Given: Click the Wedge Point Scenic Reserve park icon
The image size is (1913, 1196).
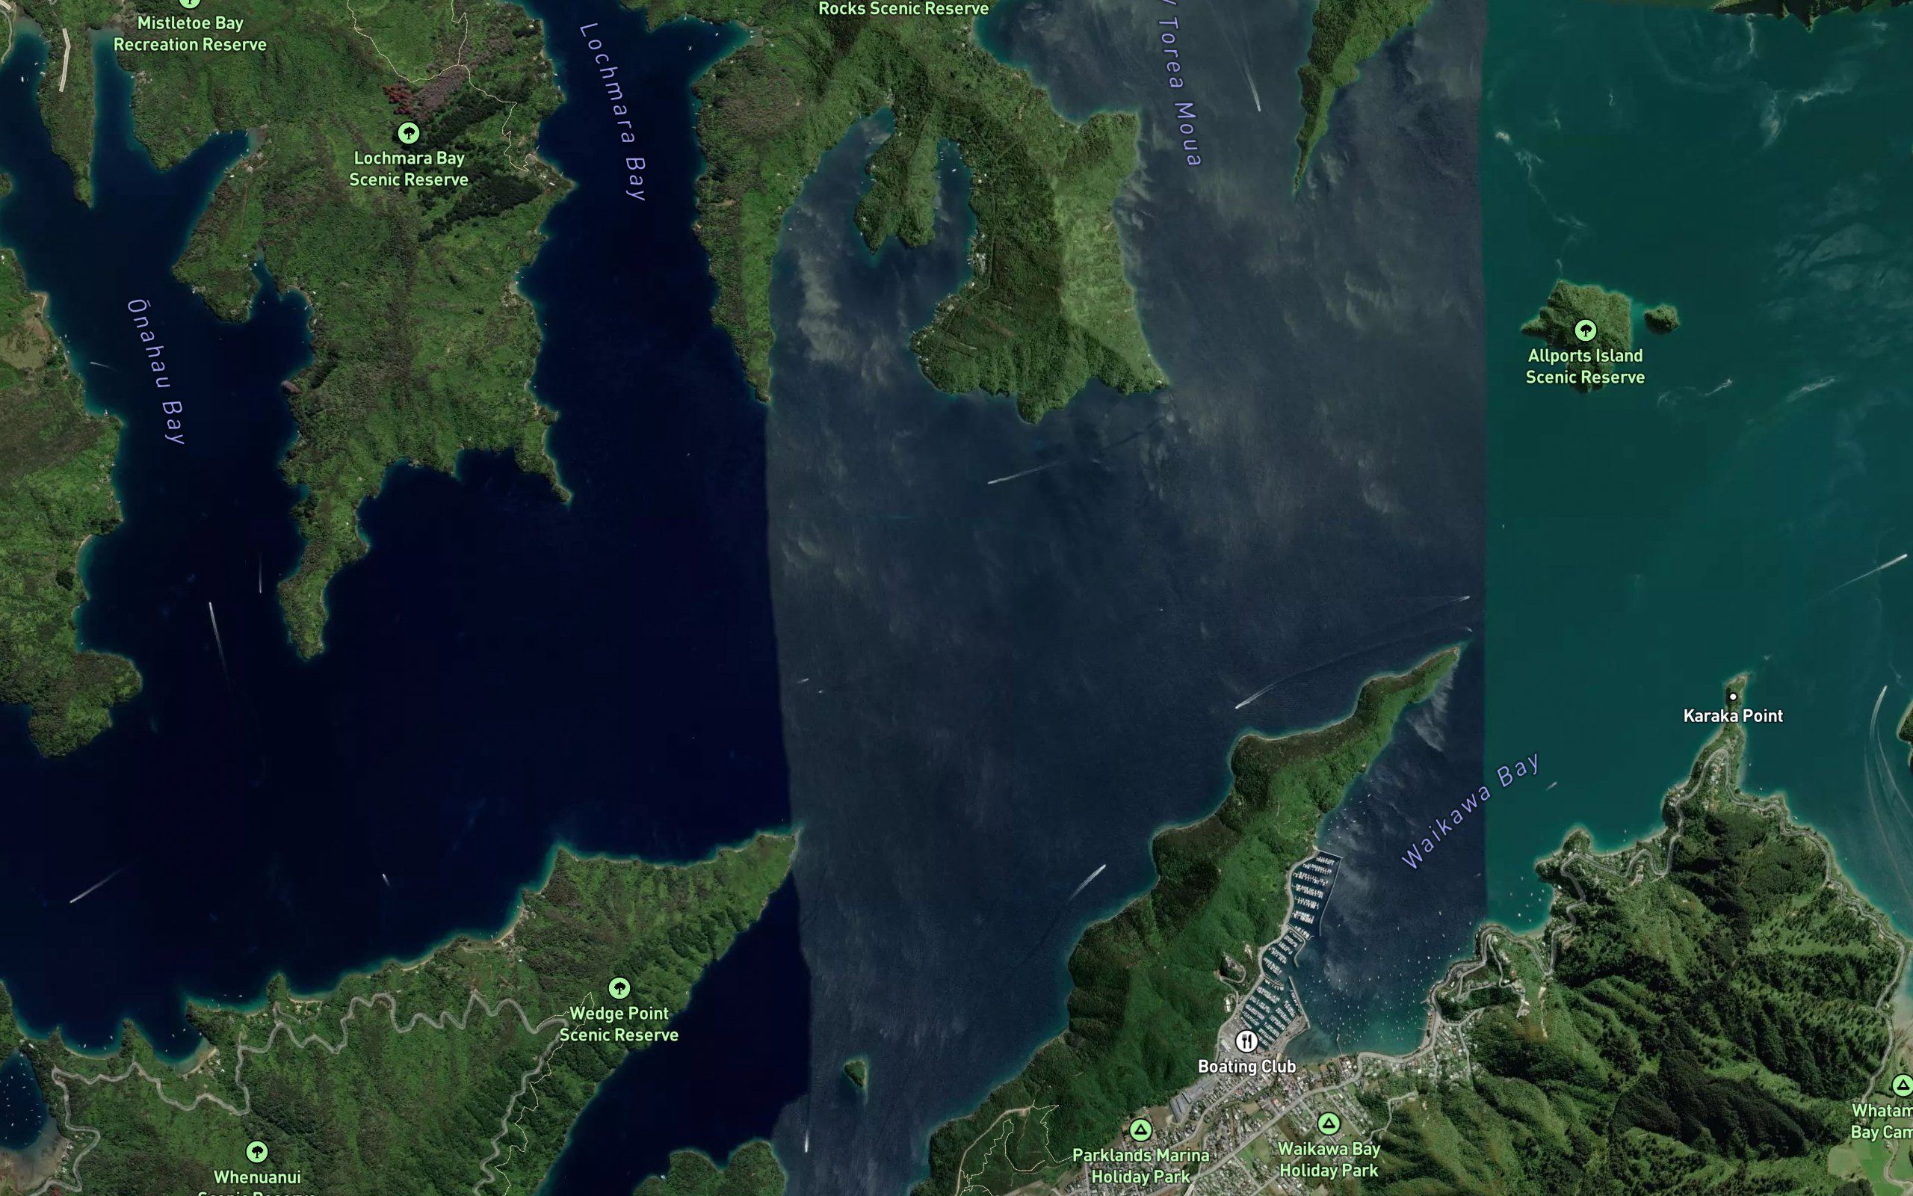Looking at the screenshot, I should pos(619,988).
